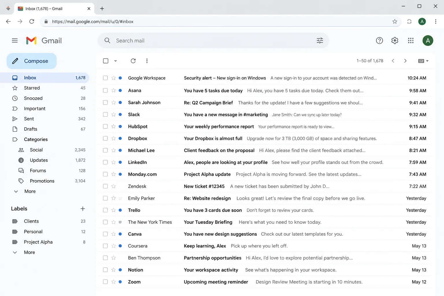This screenshot has height=296, width=444.
Task: Star the Google Workspace security alert email
Action: click(113, 78)
